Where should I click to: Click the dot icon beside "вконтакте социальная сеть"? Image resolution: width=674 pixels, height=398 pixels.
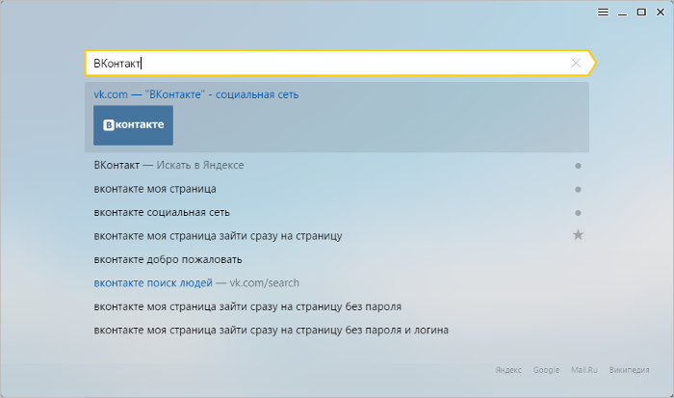[x=578, y=213]
